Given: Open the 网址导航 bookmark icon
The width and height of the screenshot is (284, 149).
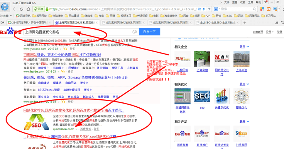Looking at the screenshot, I should (x=18, y=16).
